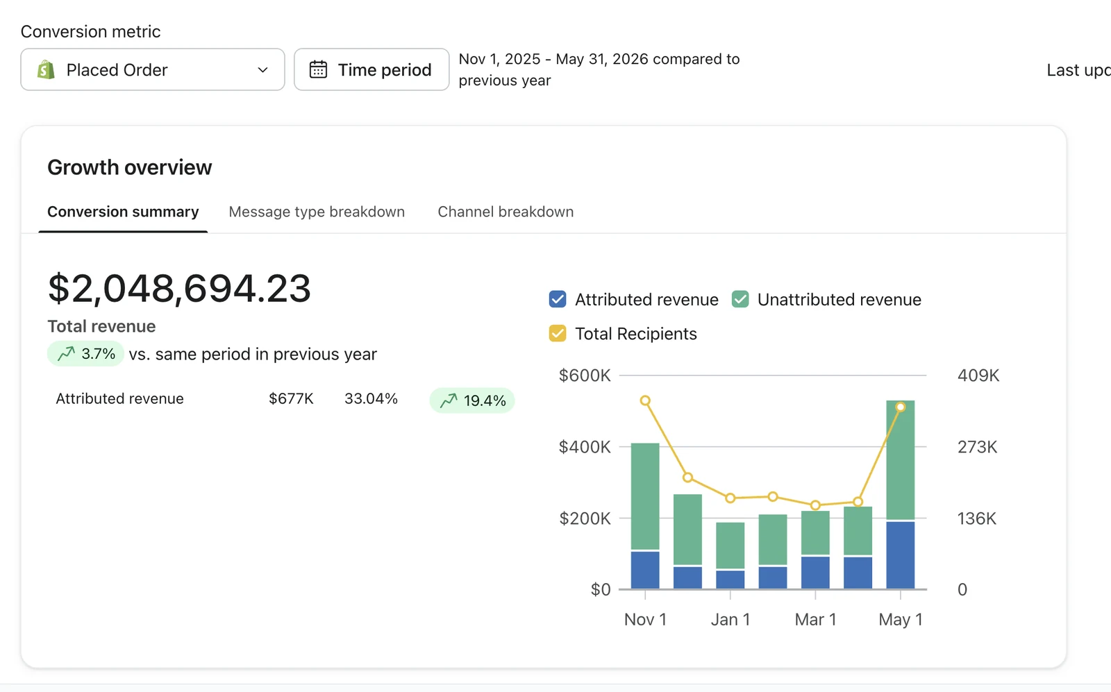Click the $400K axis label
1111x692 pixels.
585,447
